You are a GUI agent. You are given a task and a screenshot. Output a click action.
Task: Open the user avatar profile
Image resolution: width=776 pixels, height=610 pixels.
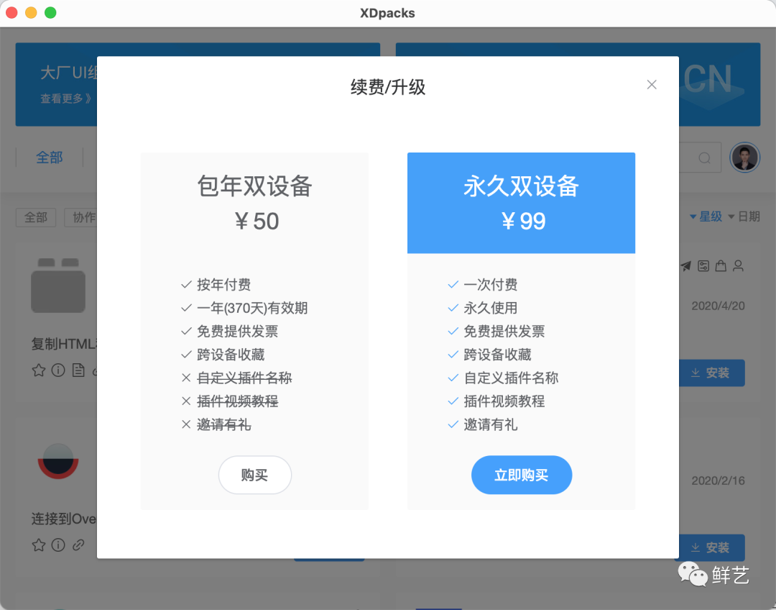pyautogui.click(x=745, y=158)
